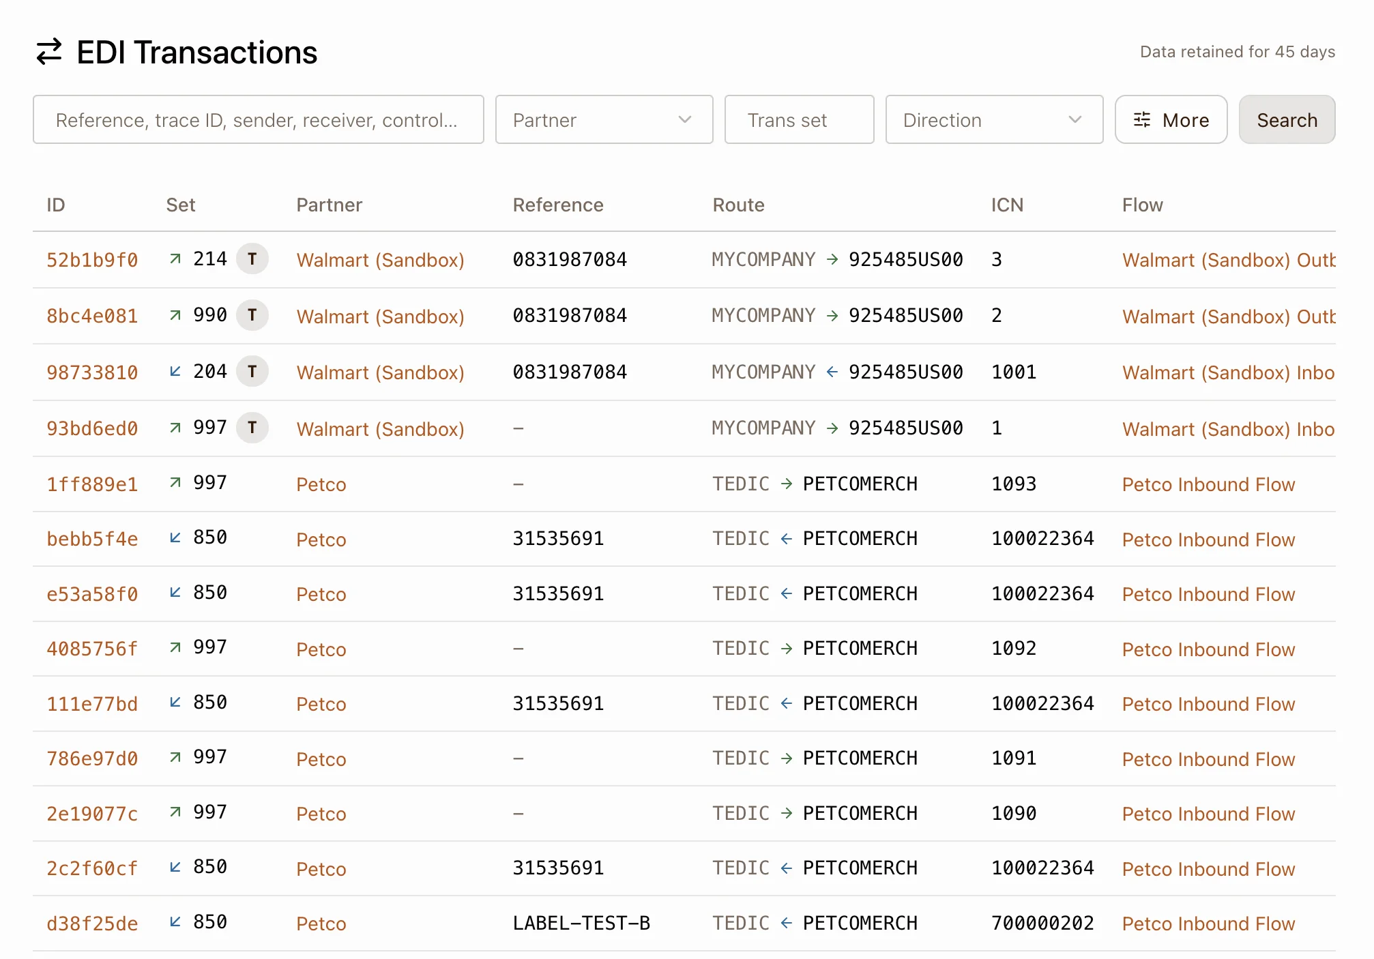Open transaction ID d38f25de

(x=92, y=924)
